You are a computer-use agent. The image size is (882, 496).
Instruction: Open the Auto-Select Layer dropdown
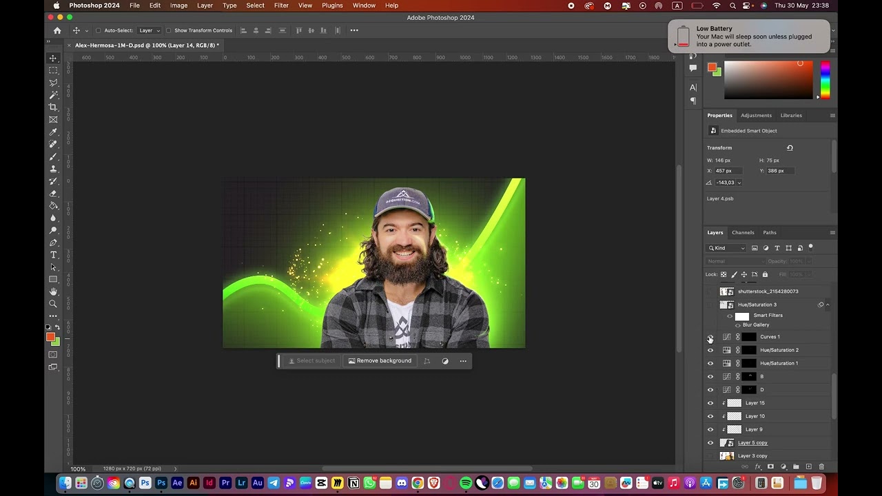point(149,30)
